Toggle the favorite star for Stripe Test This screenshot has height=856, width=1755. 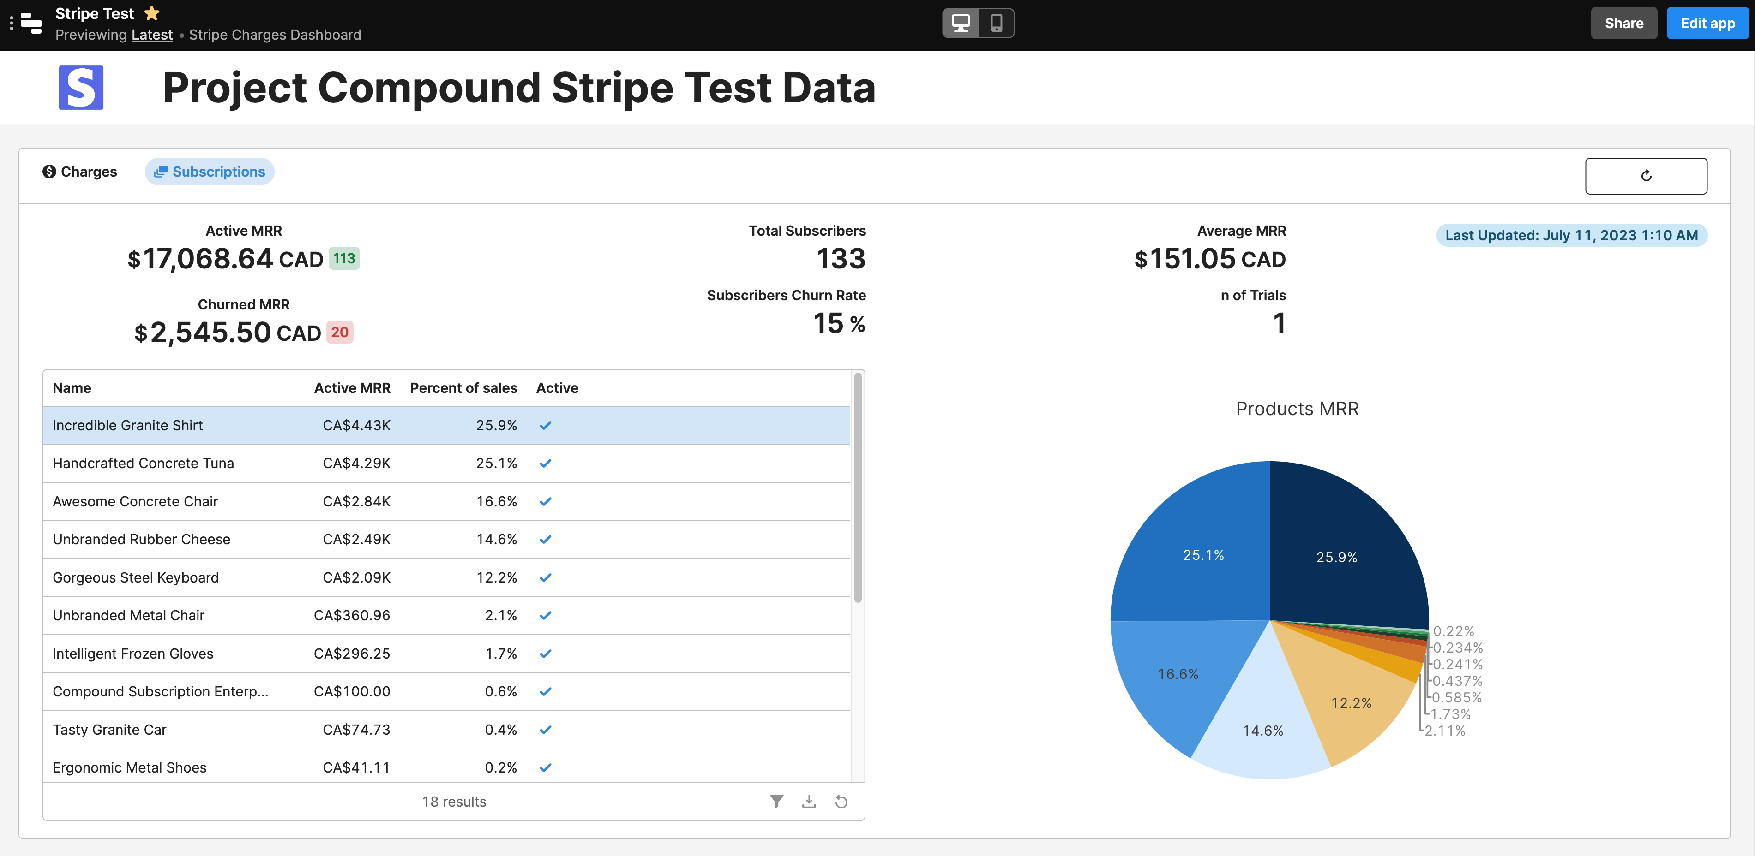151,13
